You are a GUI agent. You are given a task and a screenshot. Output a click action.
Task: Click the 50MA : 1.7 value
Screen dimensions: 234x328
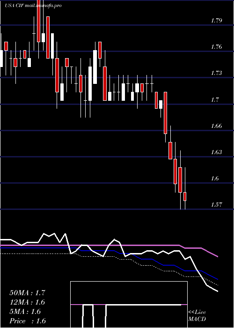pyautogui.click(x=27, y=293)
